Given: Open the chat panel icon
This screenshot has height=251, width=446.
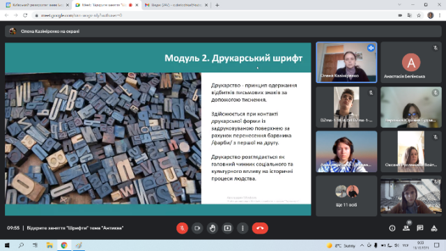Looking at the screenshot, I should click(420, 228).
